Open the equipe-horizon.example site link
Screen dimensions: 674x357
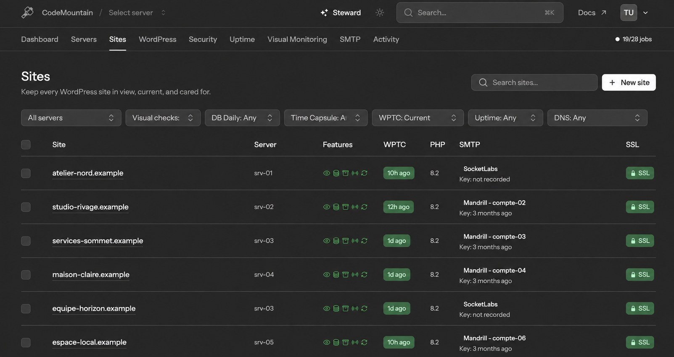pyautogui.click(x=94, y=308)
